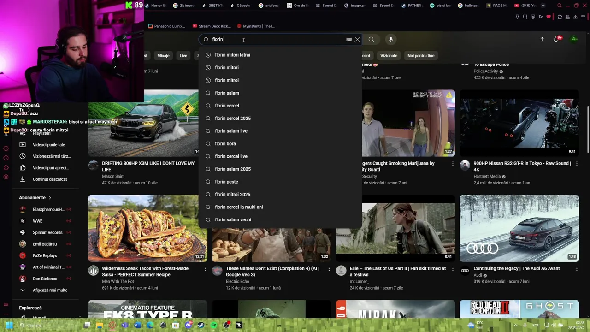Select suggestion florin mitroi 2025
This screenshot has height=332, width=590.
(x=280, y=194)
